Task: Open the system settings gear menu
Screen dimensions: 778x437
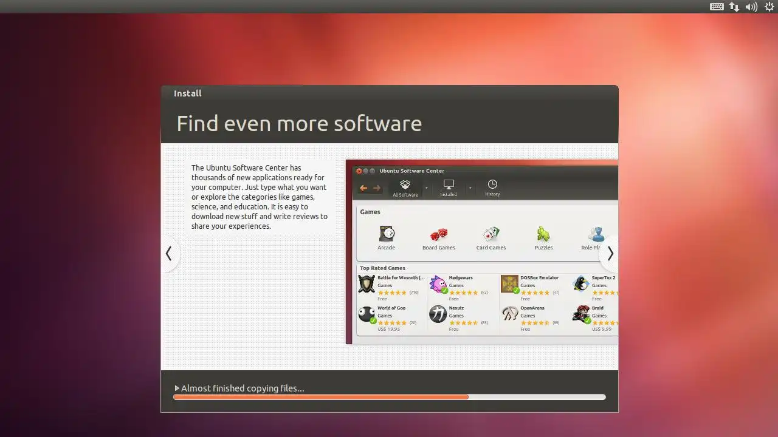Action: point(769,7)
